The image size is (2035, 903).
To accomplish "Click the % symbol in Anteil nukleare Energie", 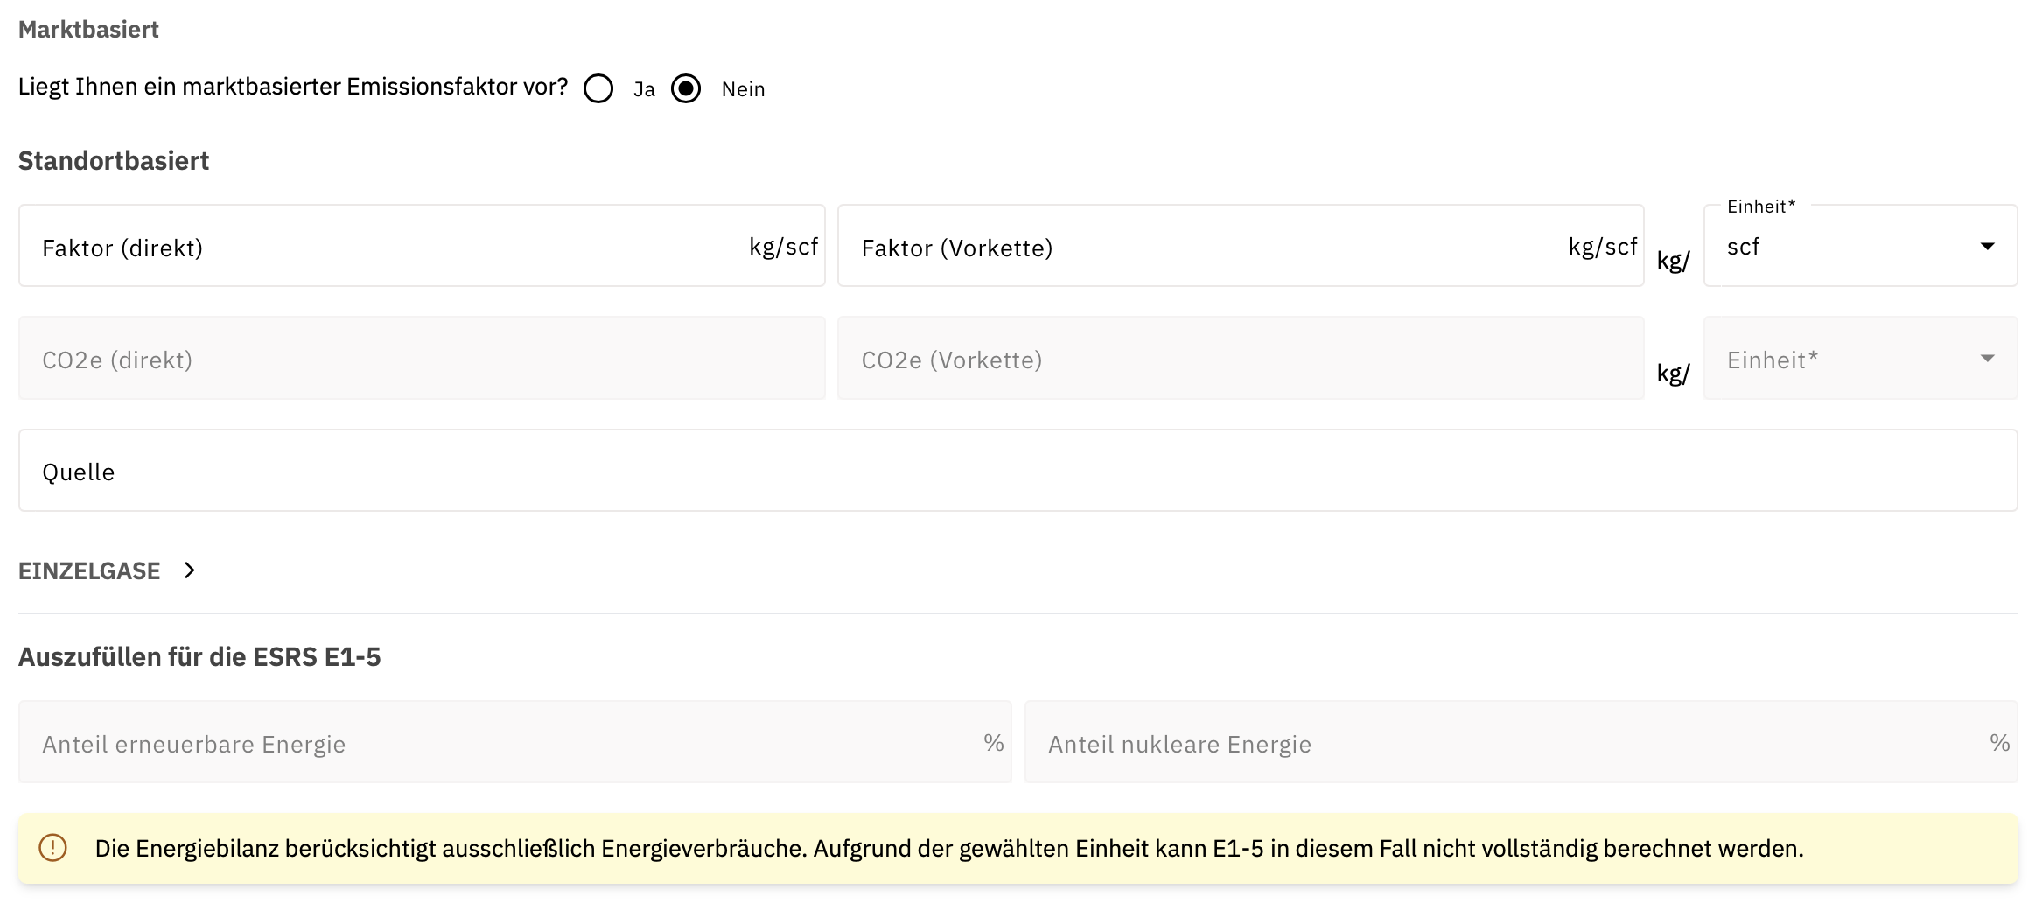I will [1999, 743].
